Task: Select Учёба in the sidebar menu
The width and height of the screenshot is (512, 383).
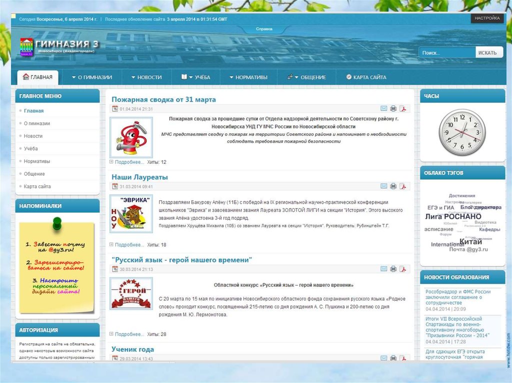Action: tap(30, 148)
